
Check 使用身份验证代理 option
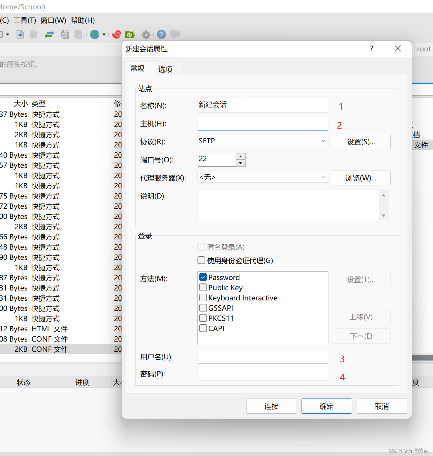201,260
